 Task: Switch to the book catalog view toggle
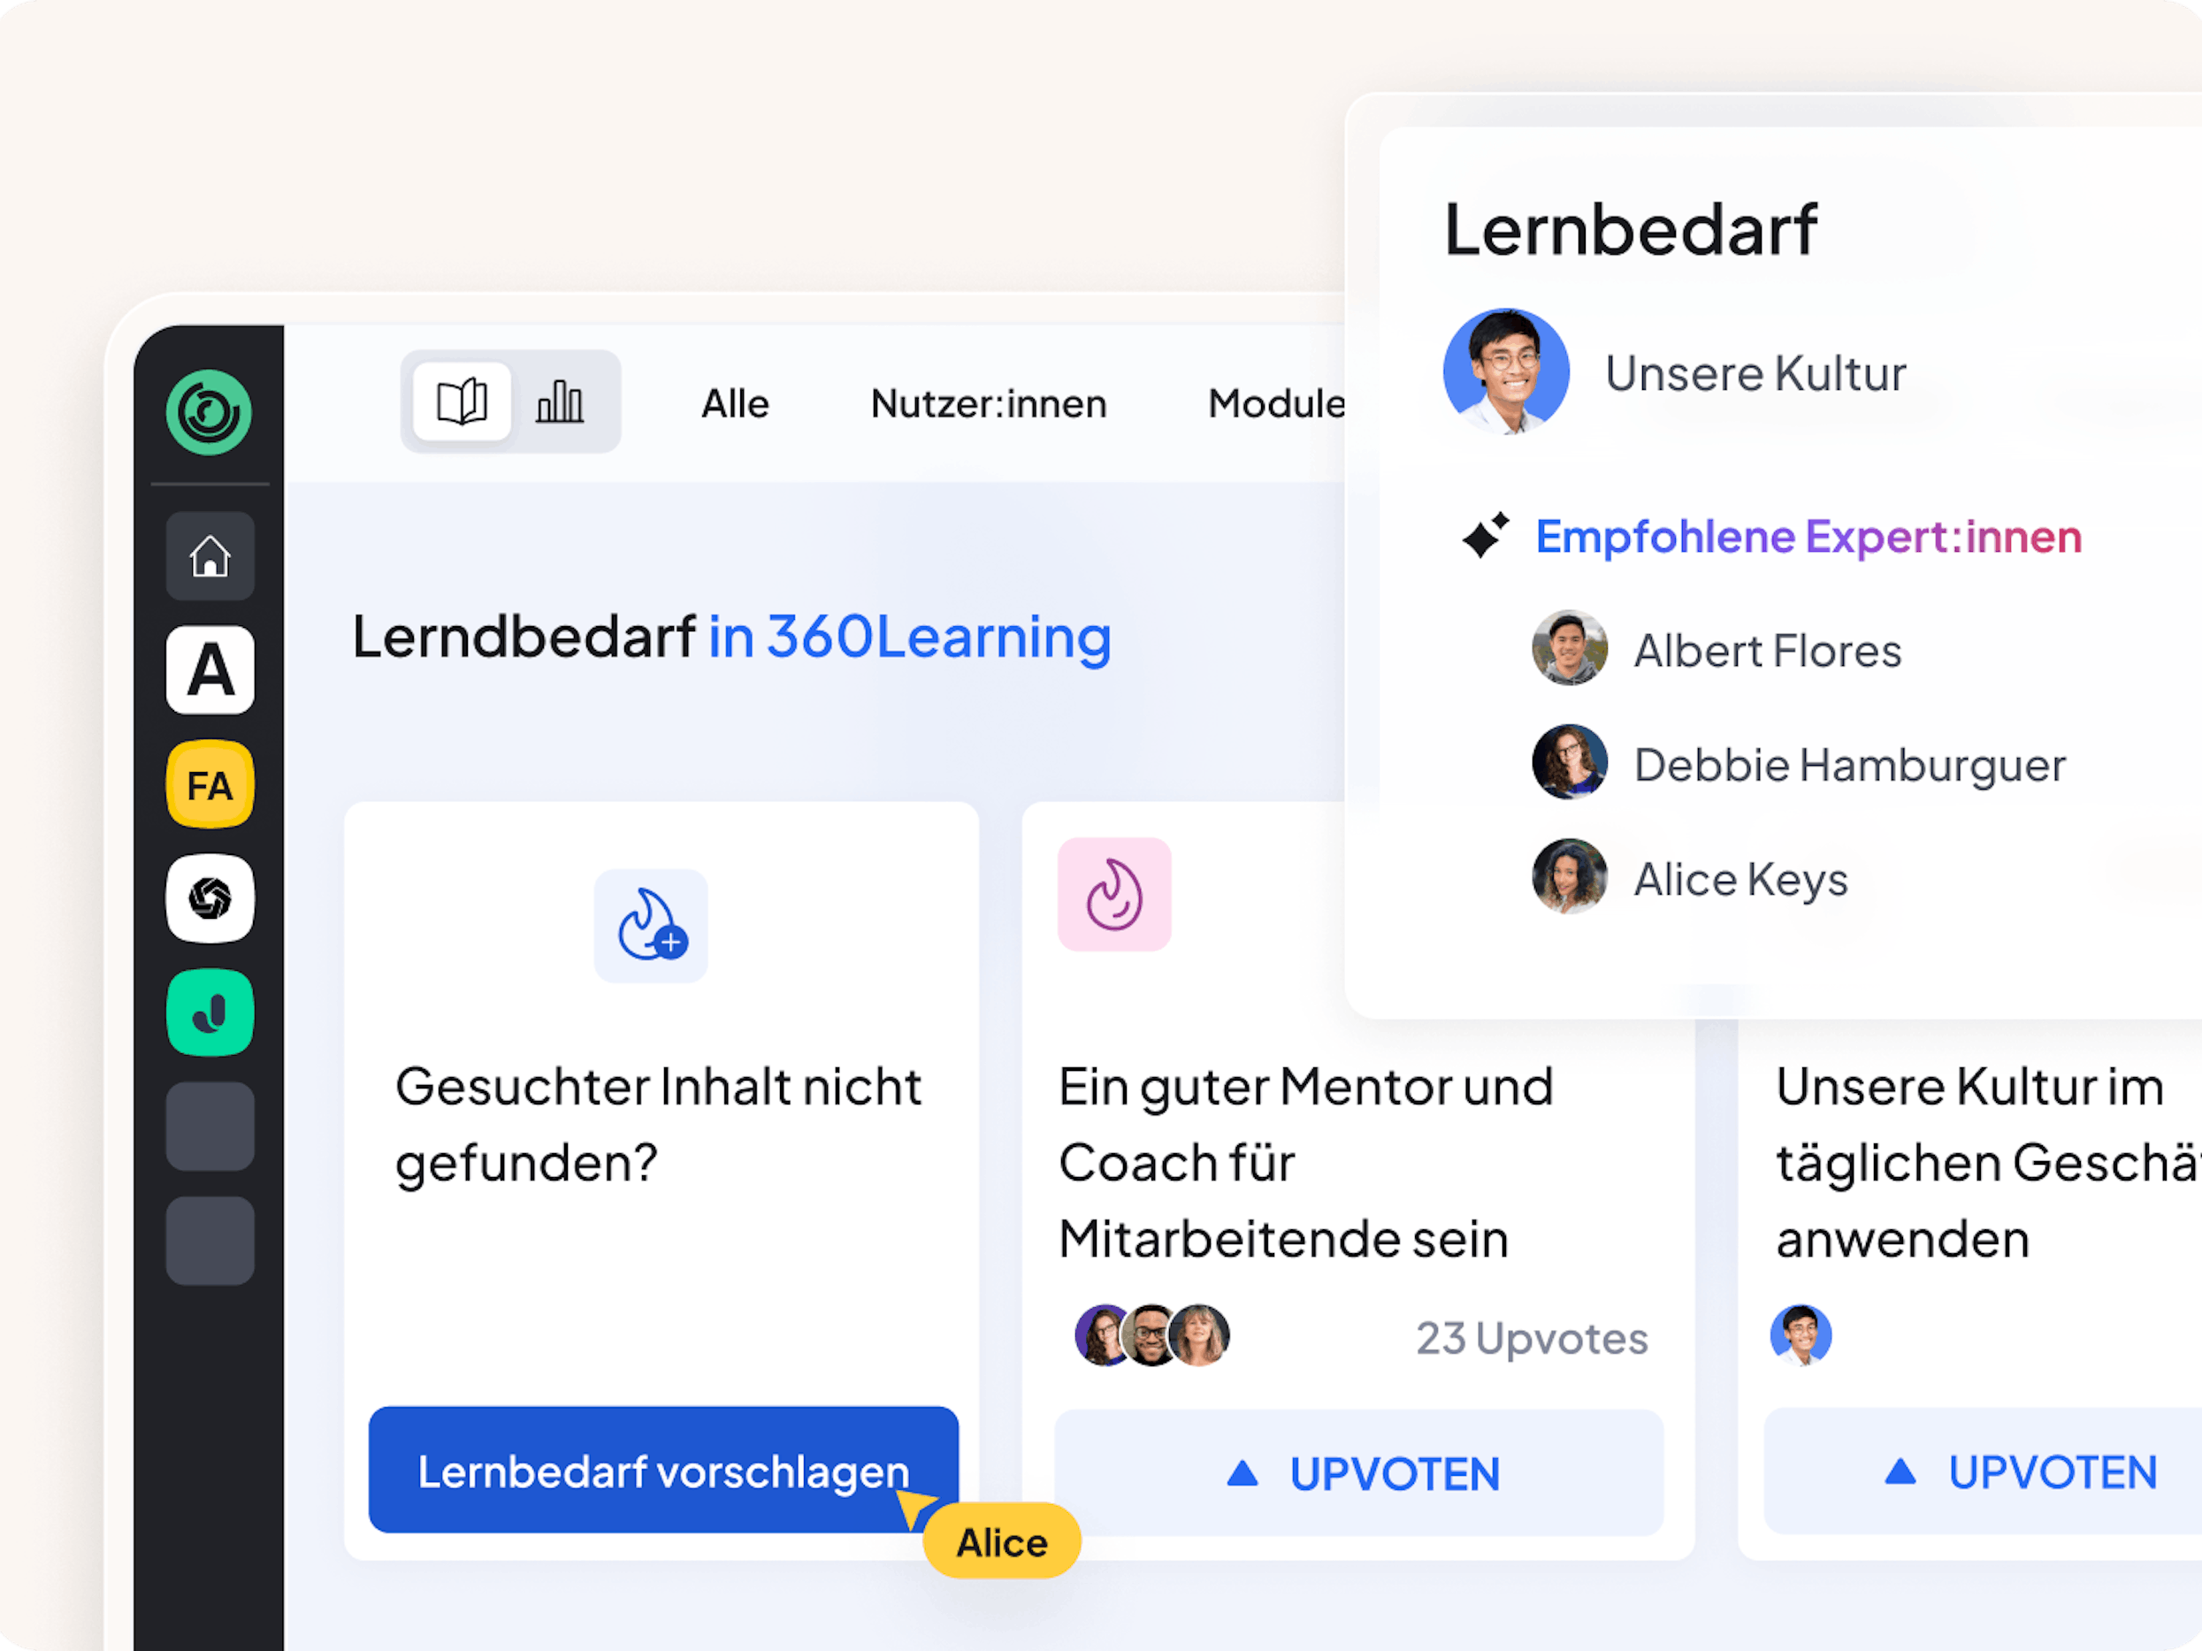click(462, 402)
